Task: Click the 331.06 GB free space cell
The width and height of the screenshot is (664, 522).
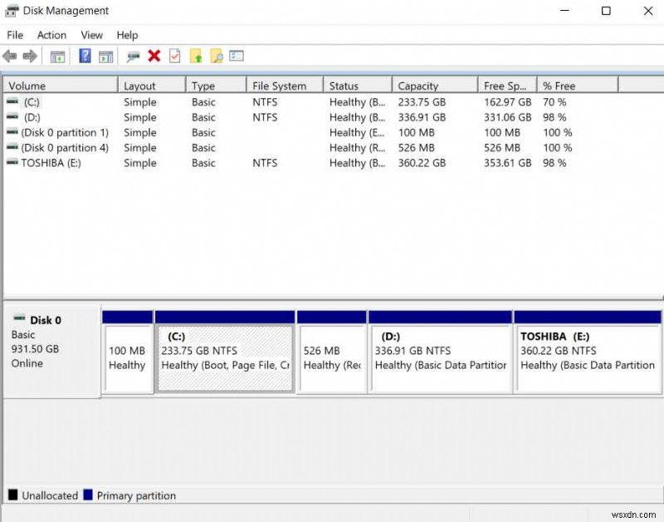Action: point(507,117)
